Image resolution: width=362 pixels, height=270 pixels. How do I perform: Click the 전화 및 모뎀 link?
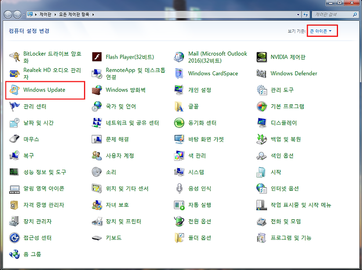tap(286, 221)
